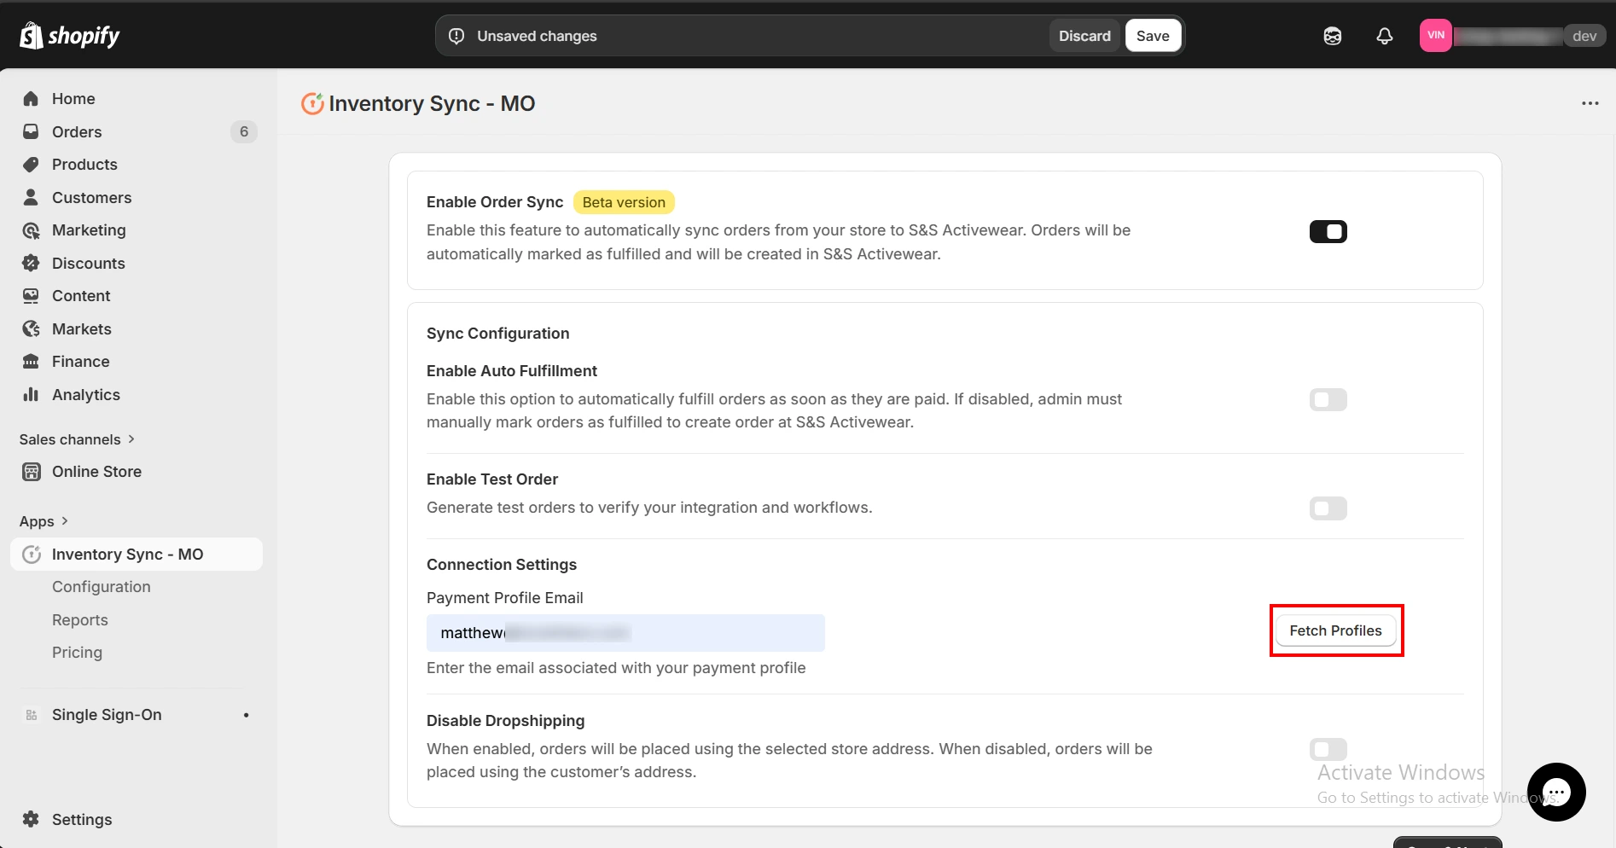Save the unsaved changes
This screenshot has width=1616, height=848.
[x=1153, y=35]
